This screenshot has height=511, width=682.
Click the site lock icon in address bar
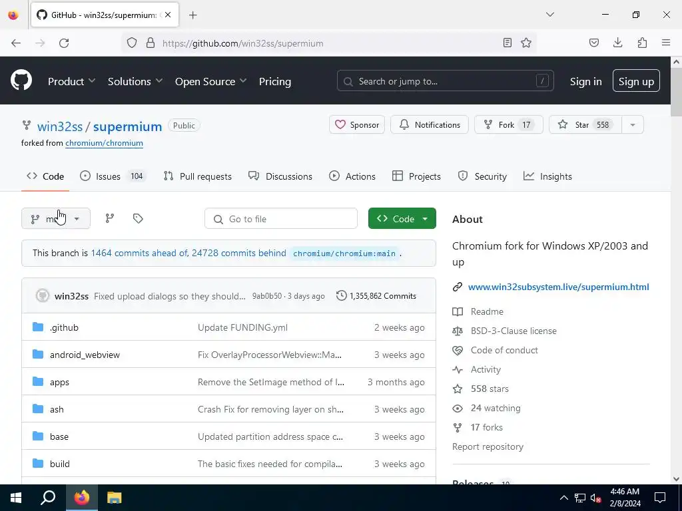pyautogui.click(x=151, y=43)
